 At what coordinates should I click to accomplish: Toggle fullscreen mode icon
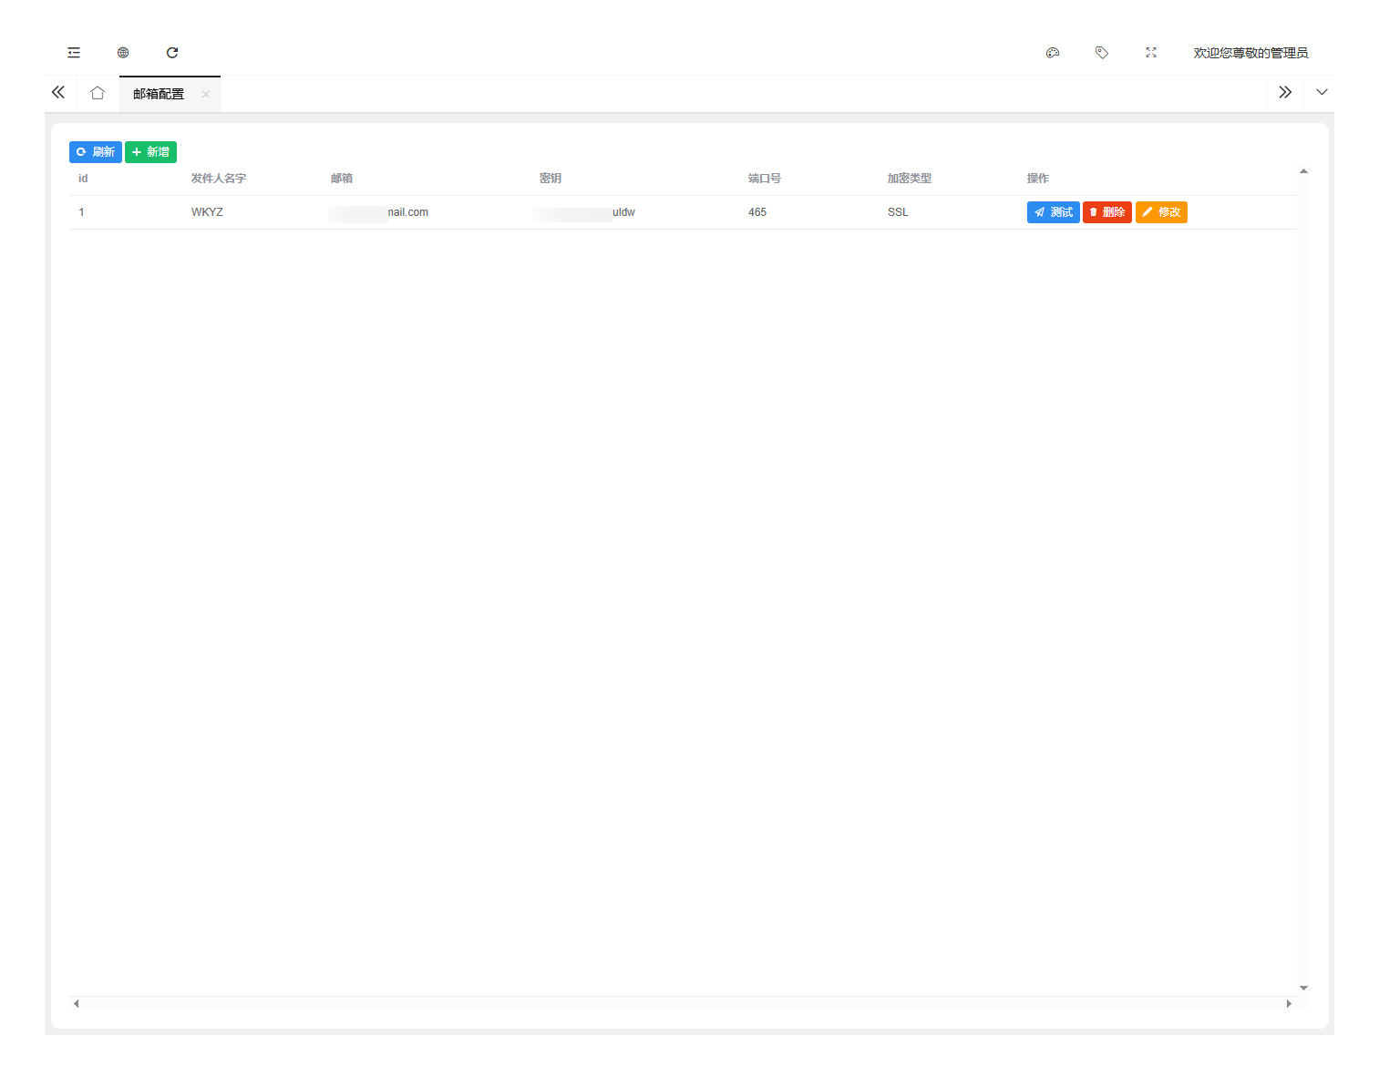1151,53
